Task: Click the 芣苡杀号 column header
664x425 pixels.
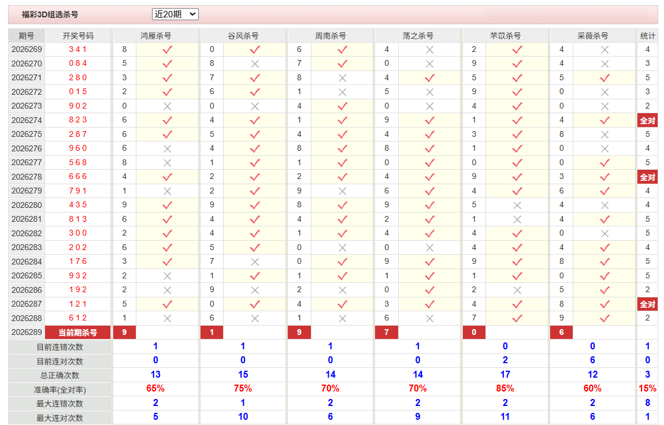Action: pyautogui.click(x=505, y=36)
